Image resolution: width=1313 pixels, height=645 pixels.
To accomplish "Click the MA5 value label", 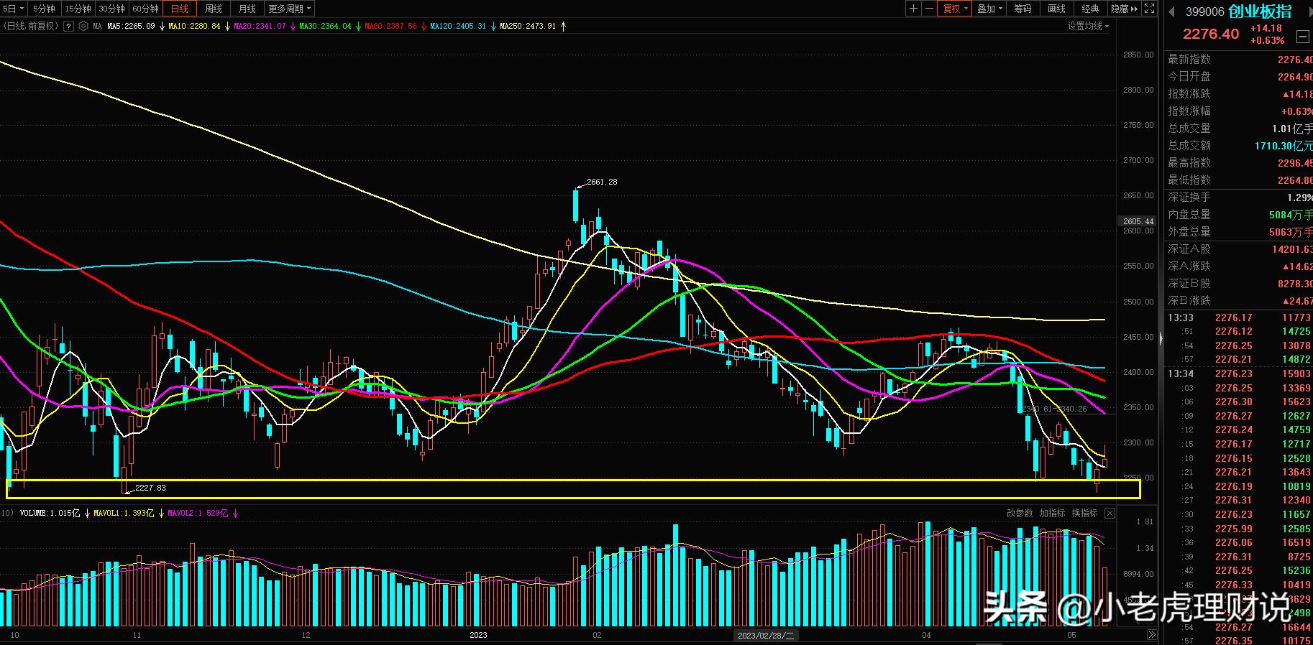I will pyautogui.click(x=131, y=26).
